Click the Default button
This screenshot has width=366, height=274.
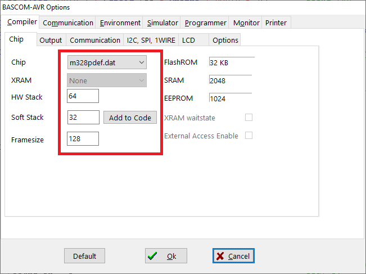(x=84, y=256)
